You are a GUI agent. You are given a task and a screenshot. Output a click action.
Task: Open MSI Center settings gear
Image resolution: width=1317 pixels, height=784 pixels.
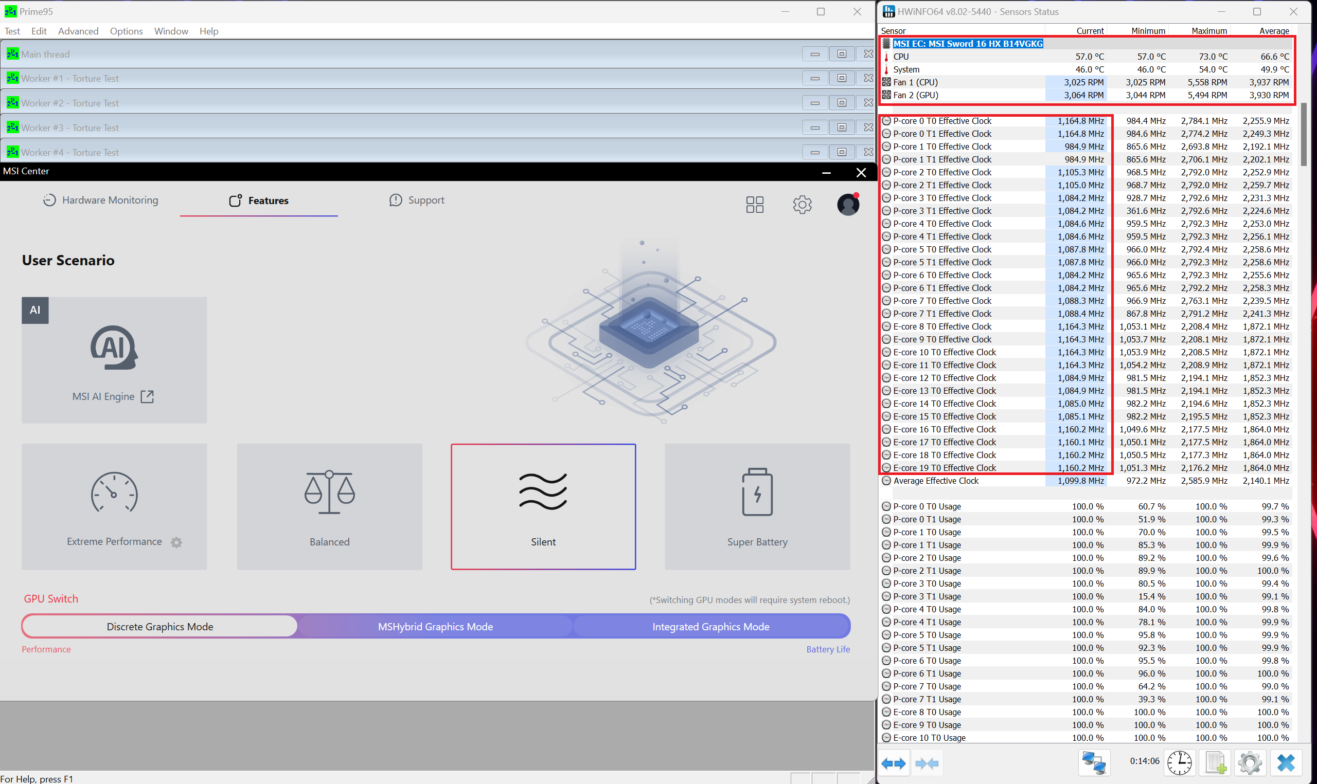click(802, 205)
